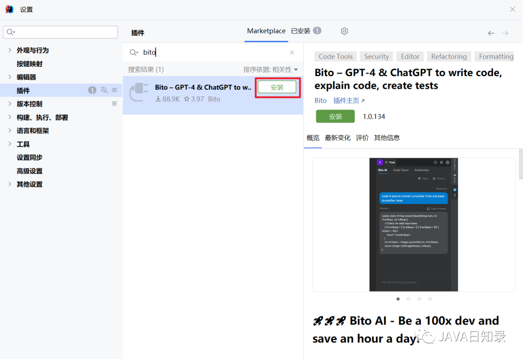
Task: Click the IntelliJ IDEA logo icon
Action: coord(9,9)
